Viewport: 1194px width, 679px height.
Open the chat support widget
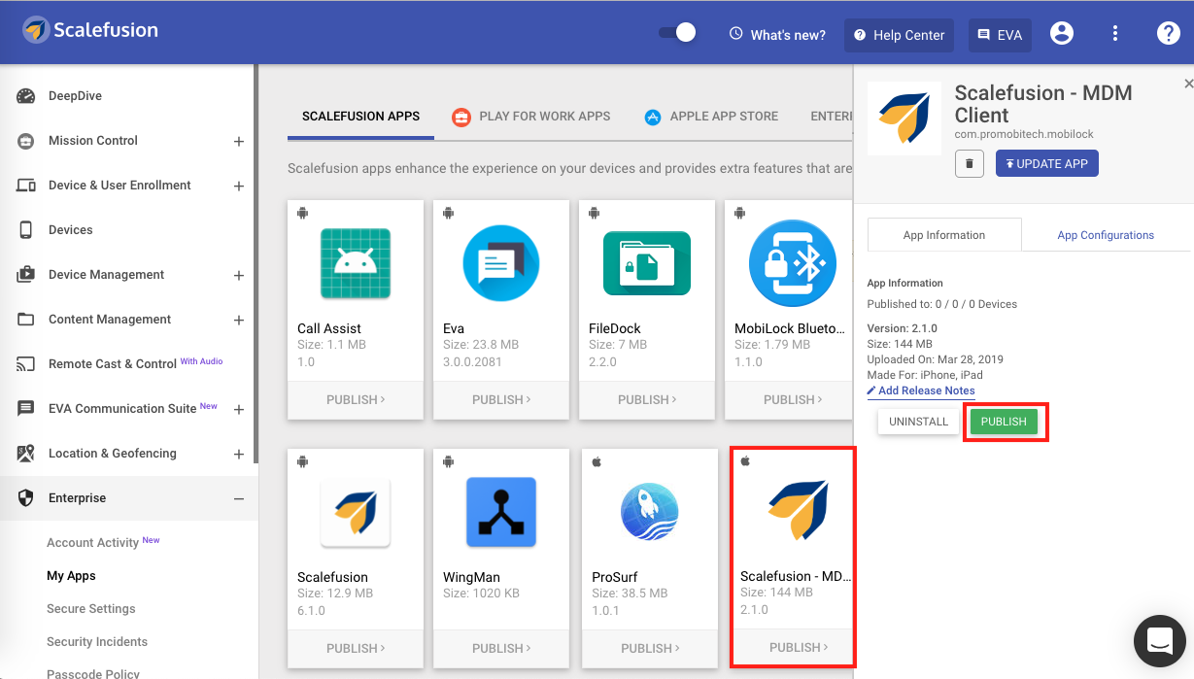1160,640
